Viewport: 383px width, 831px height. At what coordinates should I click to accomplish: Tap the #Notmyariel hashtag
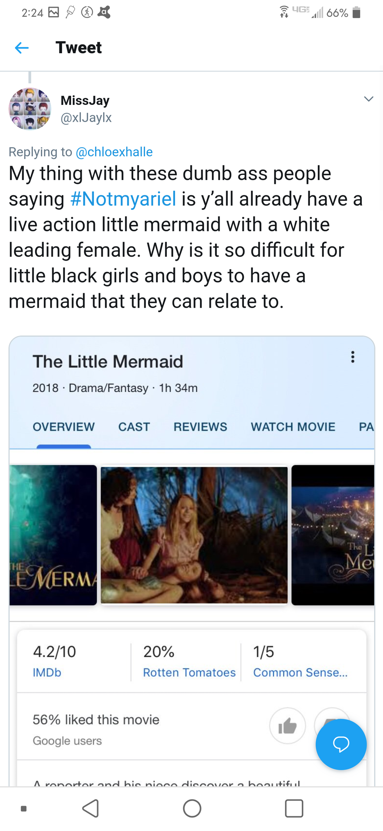123,199
